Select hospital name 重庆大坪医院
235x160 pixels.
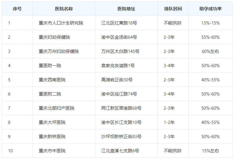(52, 122)
